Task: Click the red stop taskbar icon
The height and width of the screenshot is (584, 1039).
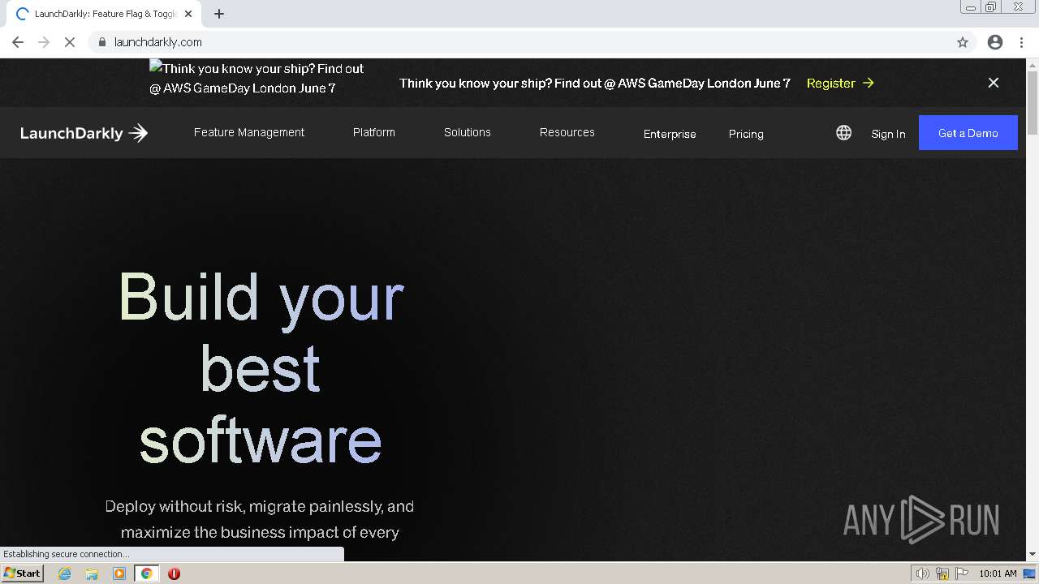Action: pos(174,573)
